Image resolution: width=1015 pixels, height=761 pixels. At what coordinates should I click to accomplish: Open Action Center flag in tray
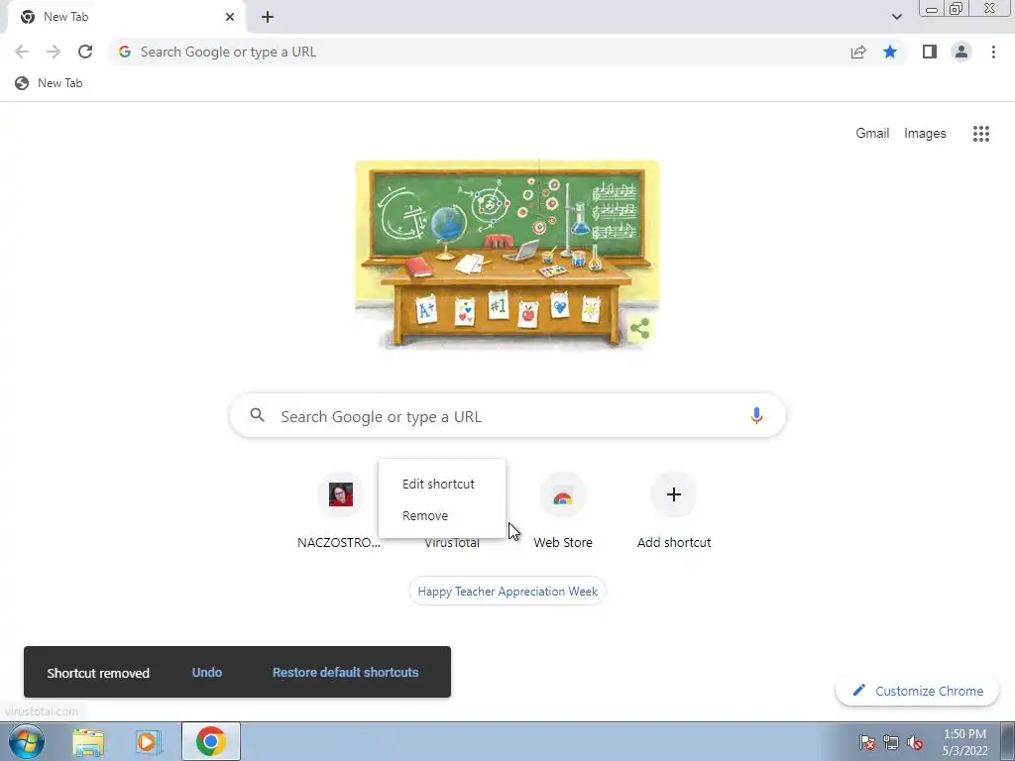[866, 742]
